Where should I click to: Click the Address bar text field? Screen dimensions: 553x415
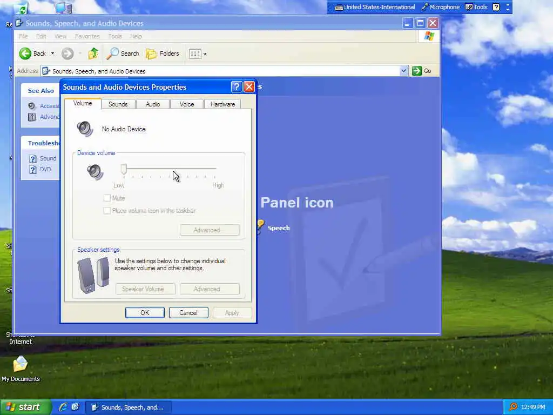pyautogui.click(x=220, y=71)
